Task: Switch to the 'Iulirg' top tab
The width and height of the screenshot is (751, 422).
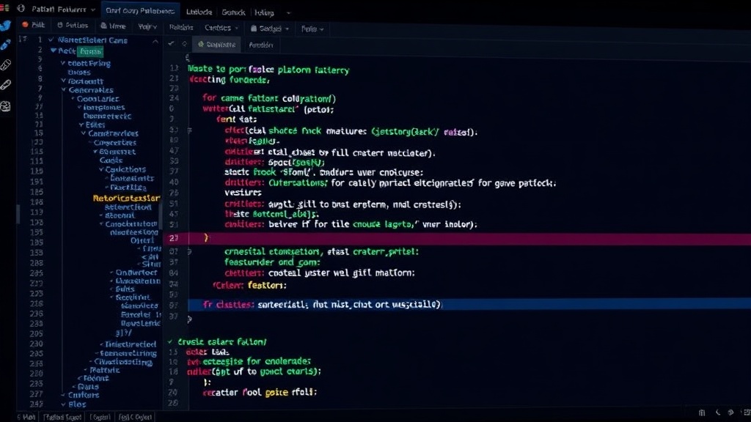Action: point(264,13)
